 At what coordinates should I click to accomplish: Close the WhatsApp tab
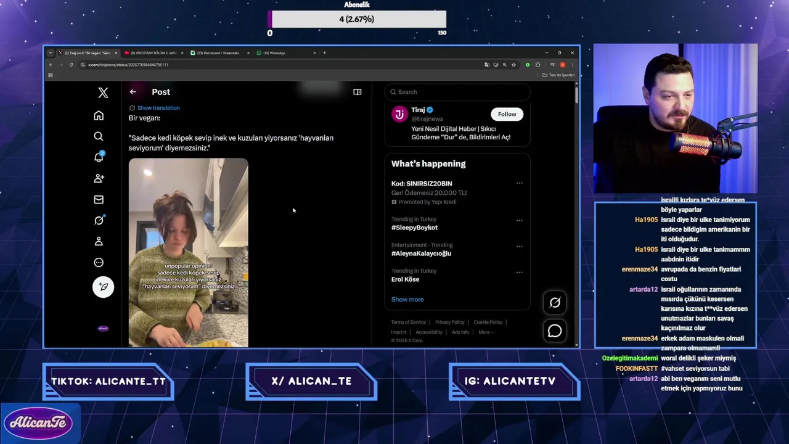314,53
